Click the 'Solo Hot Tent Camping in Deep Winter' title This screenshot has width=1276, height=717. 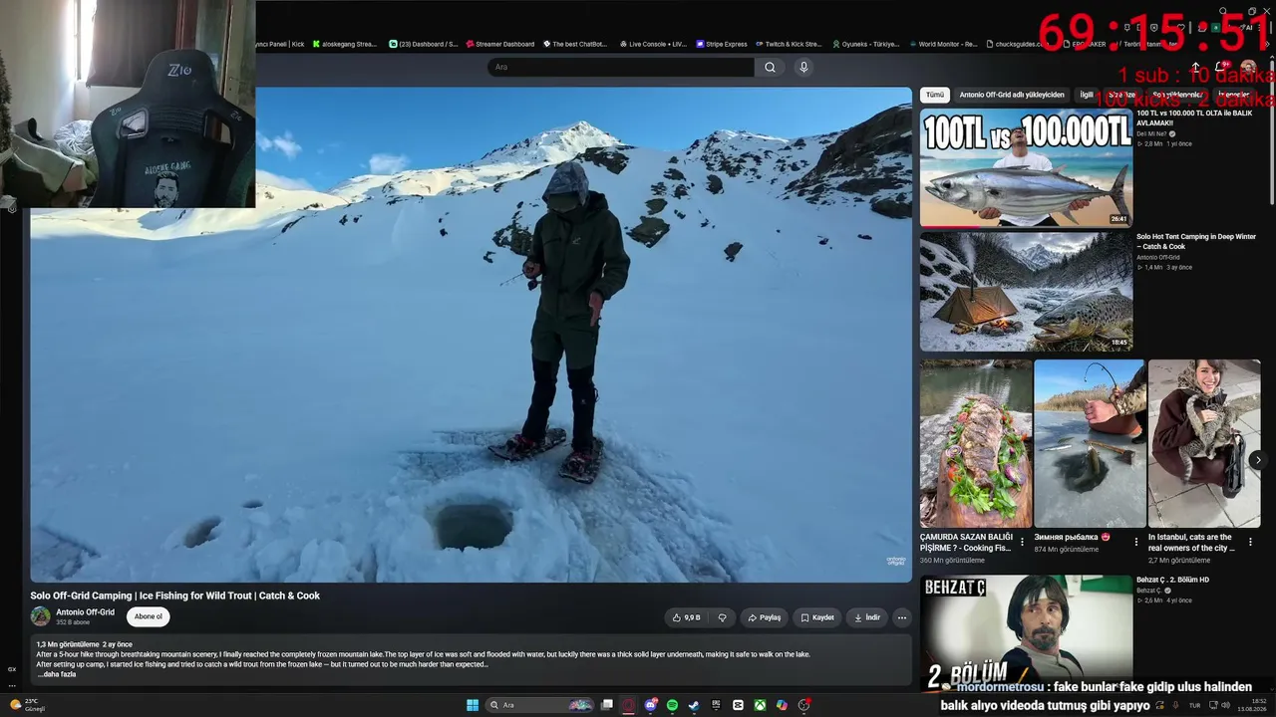point(1196,241)
